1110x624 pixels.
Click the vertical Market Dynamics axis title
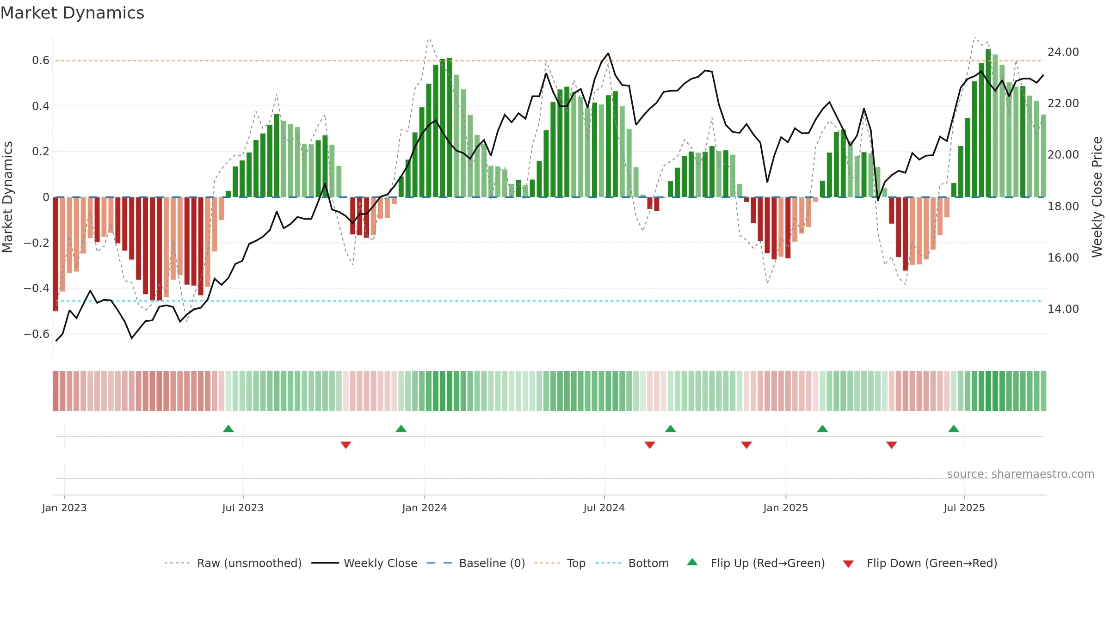point(7,197)
